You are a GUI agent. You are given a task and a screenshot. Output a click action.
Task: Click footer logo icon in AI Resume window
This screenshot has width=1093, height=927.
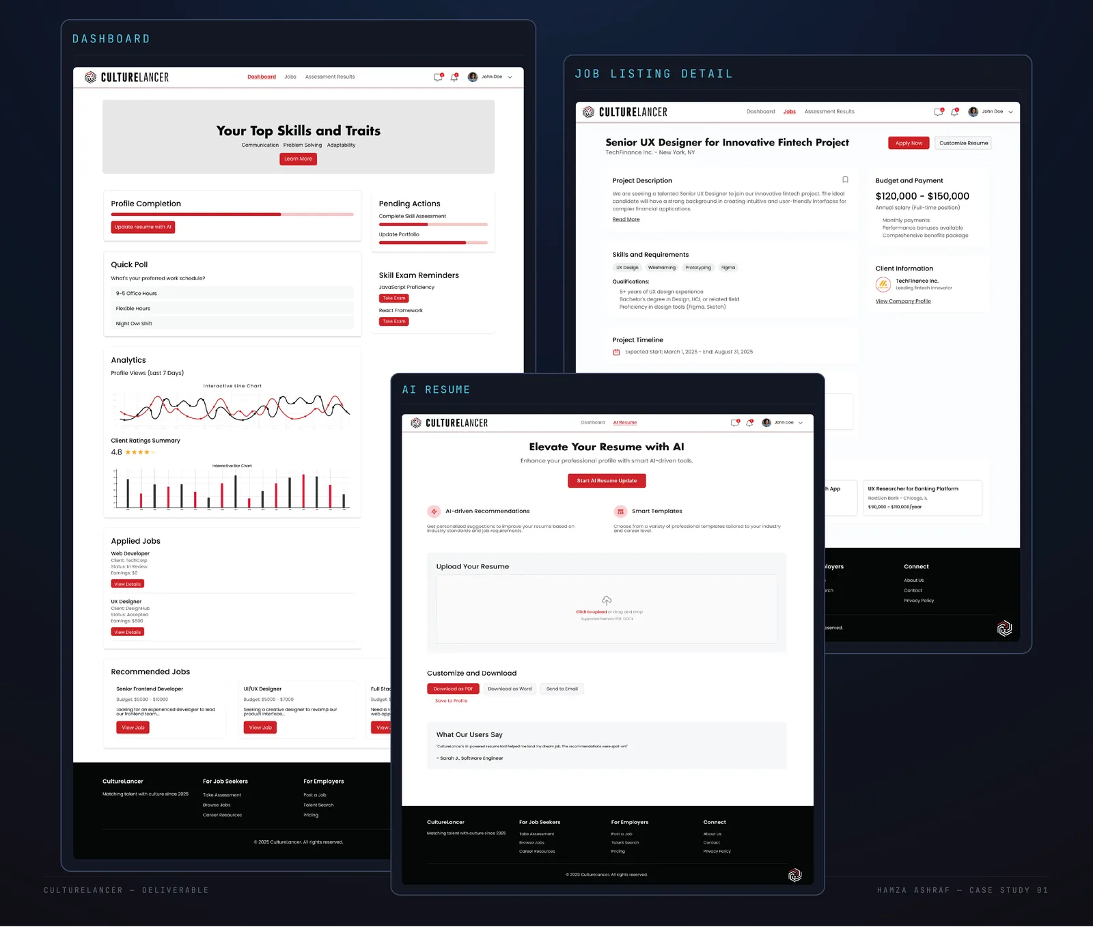point(794,875)
